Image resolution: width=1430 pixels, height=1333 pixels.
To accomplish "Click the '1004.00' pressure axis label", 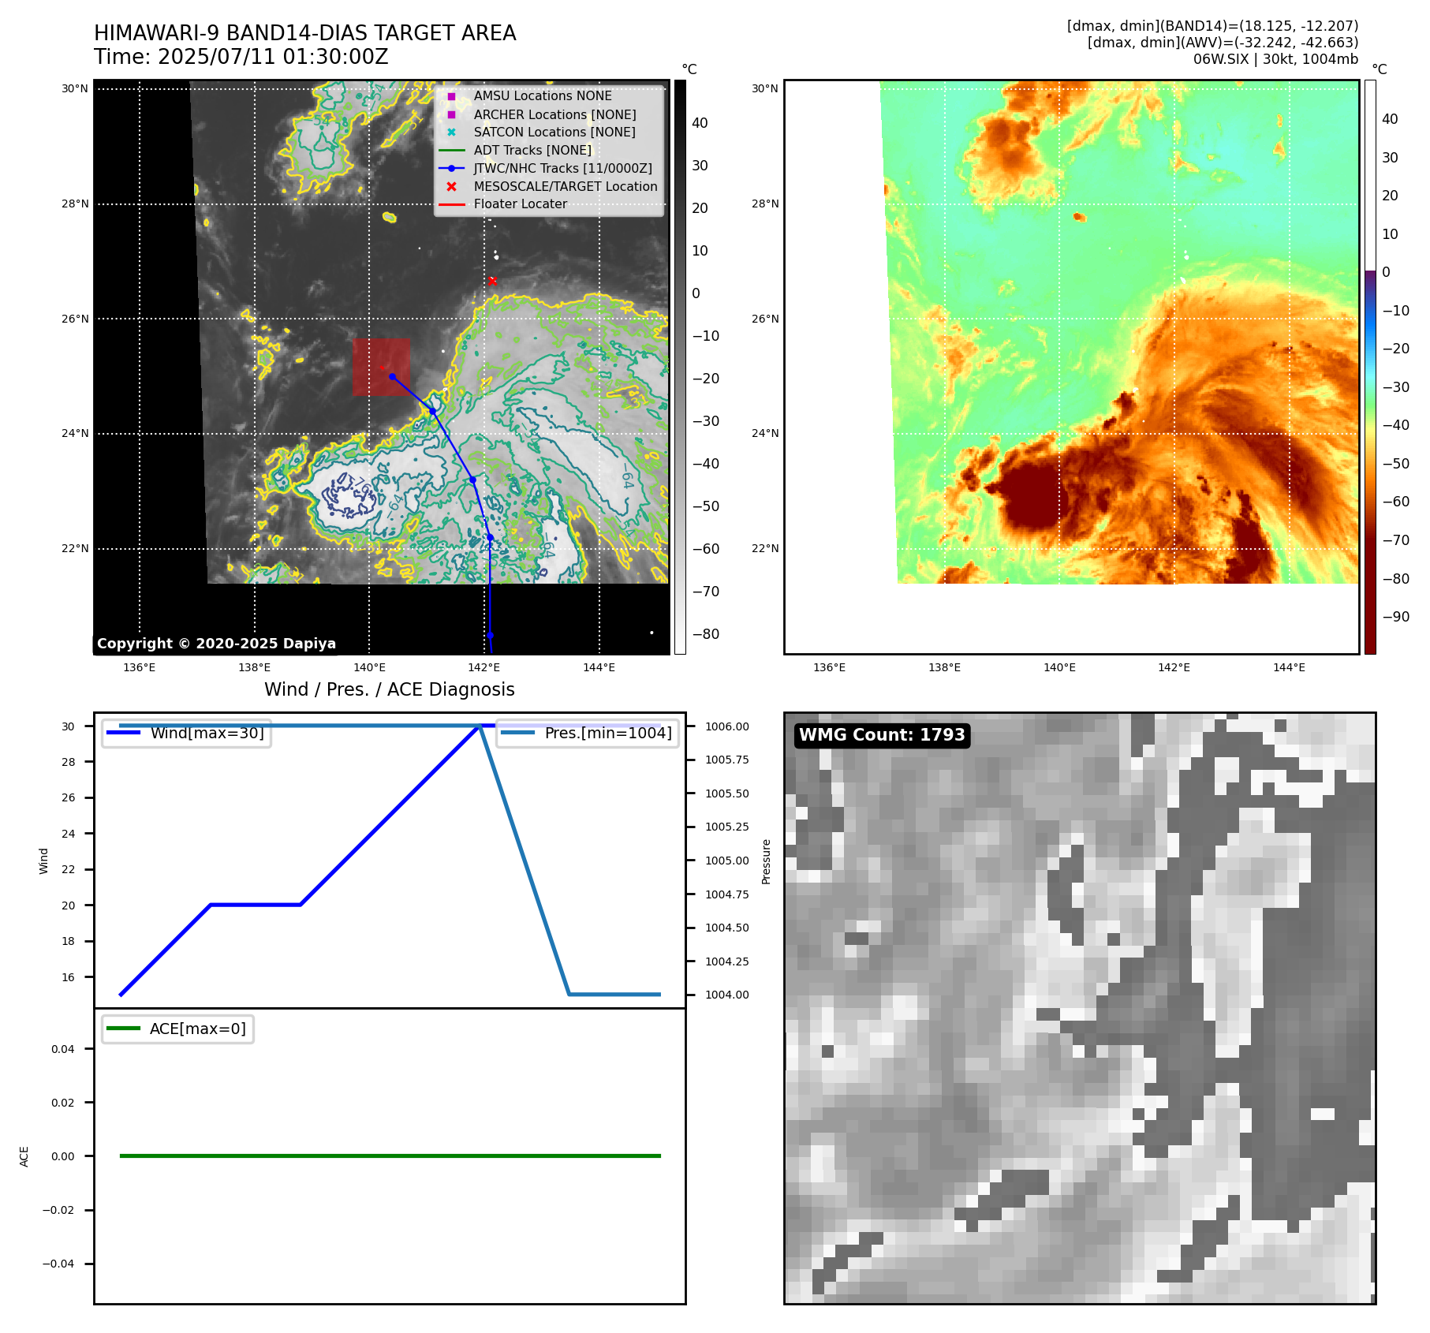I will point(727,995).
